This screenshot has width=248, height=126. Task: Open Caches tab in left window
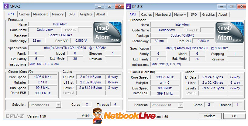(x=24, y=14)
